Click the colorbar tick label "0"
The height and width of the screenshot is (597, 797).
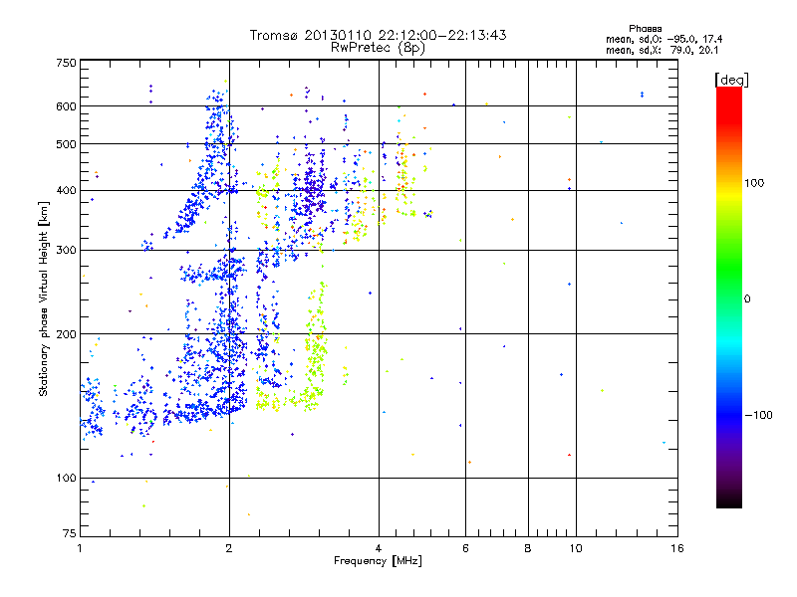[747, 299]
